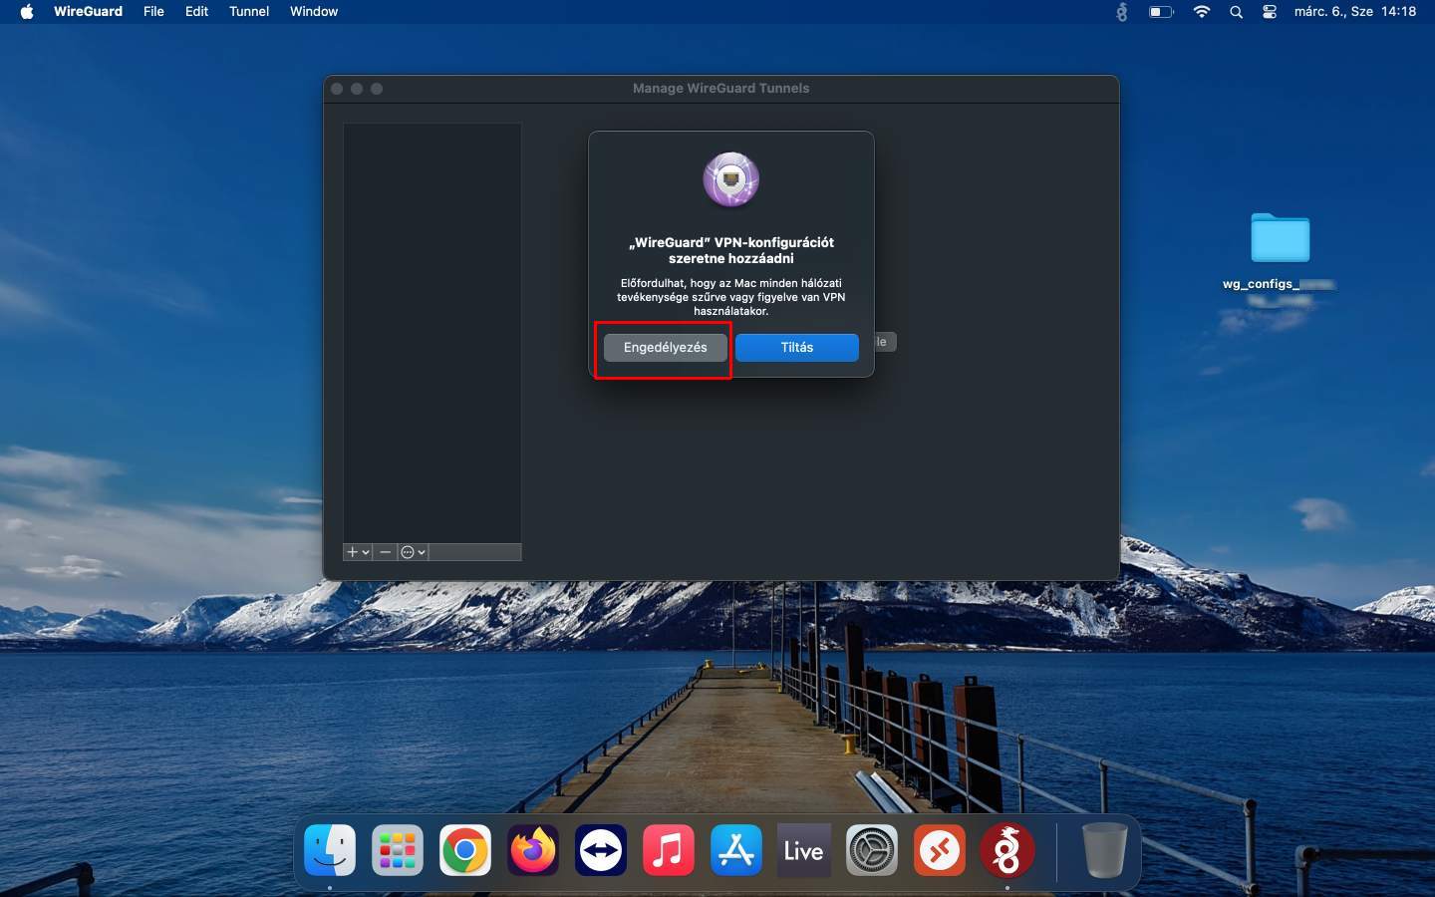
Task: Click WireGuard icon in the Dock
Action: (x=1007, y=850)
